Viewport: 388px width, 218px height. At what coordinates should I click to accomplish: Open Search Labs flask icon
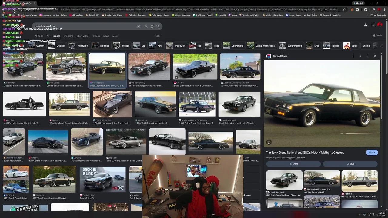point(366,25)
